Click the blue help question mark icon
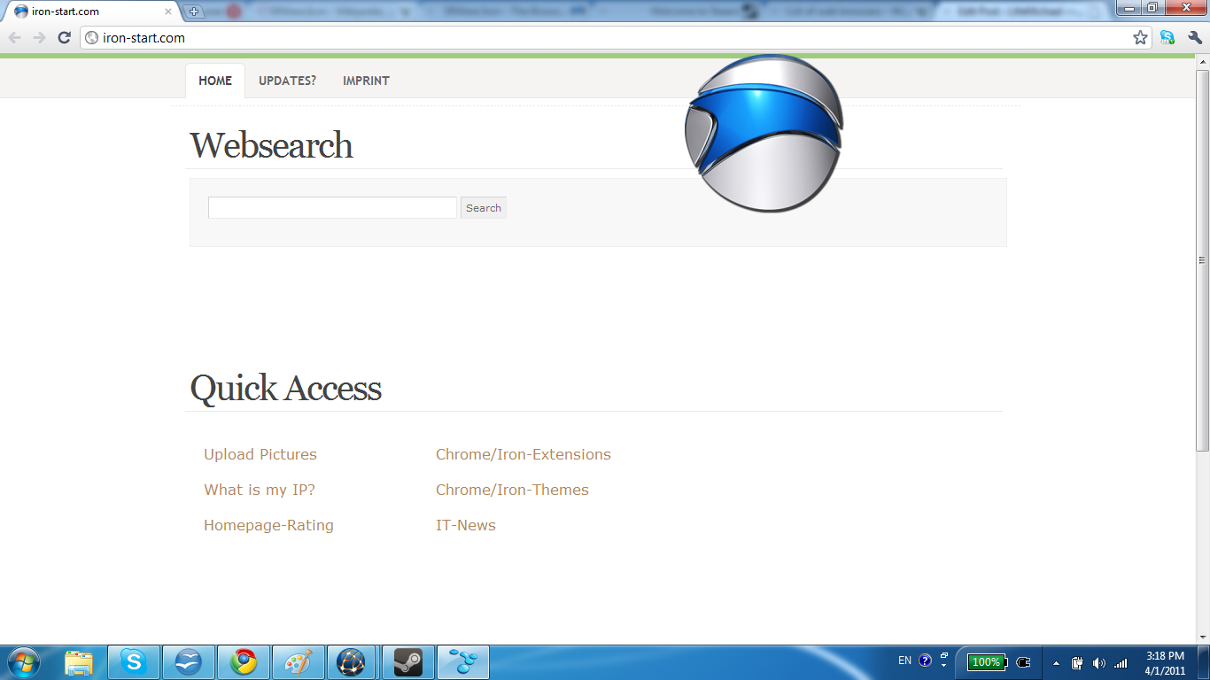Viewport: 1210px width, 680px height. tap(926, 661)
